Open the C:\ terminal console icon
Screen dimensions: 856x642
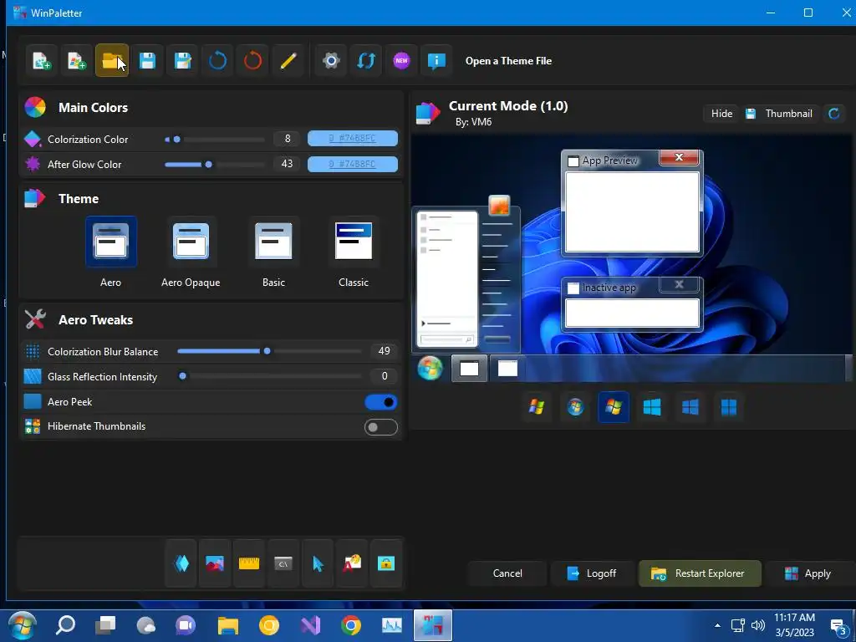click(x=283, y=563)
